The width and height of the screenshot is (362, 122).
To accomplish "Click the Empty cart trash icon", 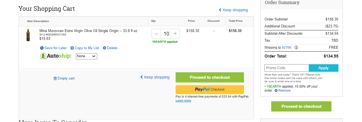I will (x=55, y=78).
